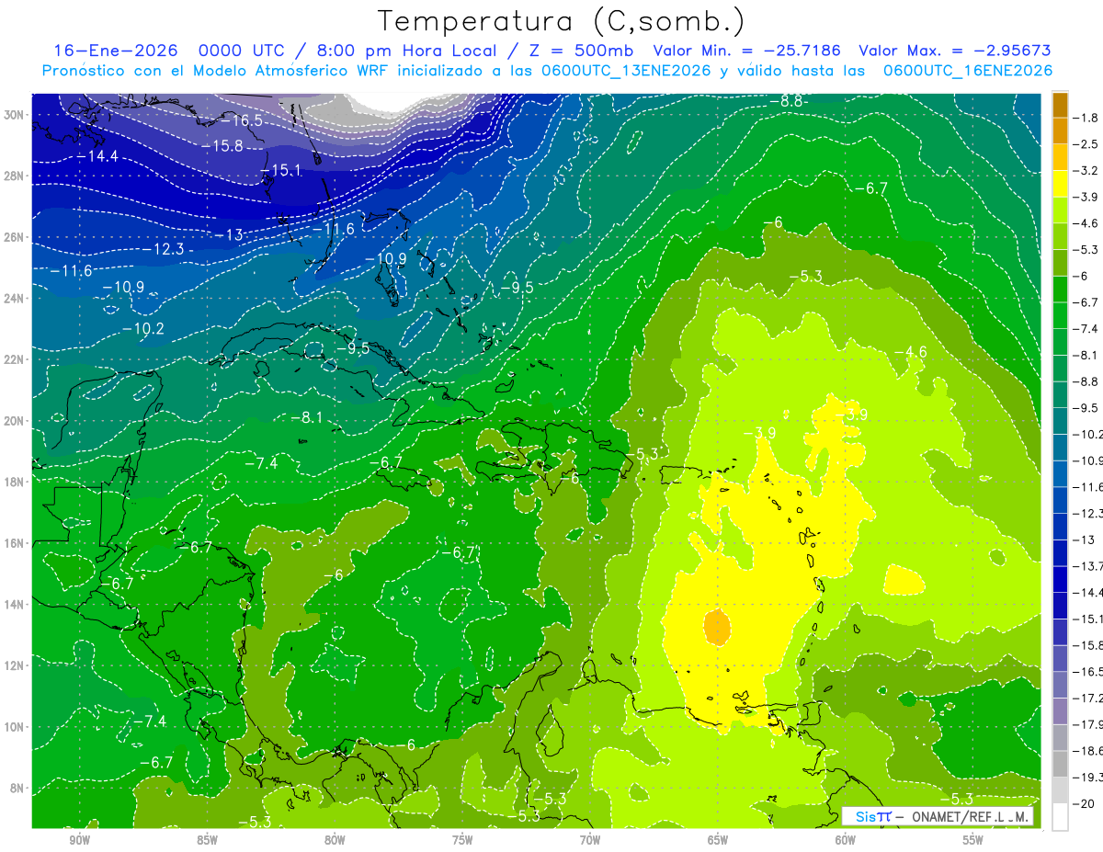The width and height of the screenshot is (1103, 852).
Task: Click the '-19.3' colorbar legend label
Action: 1090,778
